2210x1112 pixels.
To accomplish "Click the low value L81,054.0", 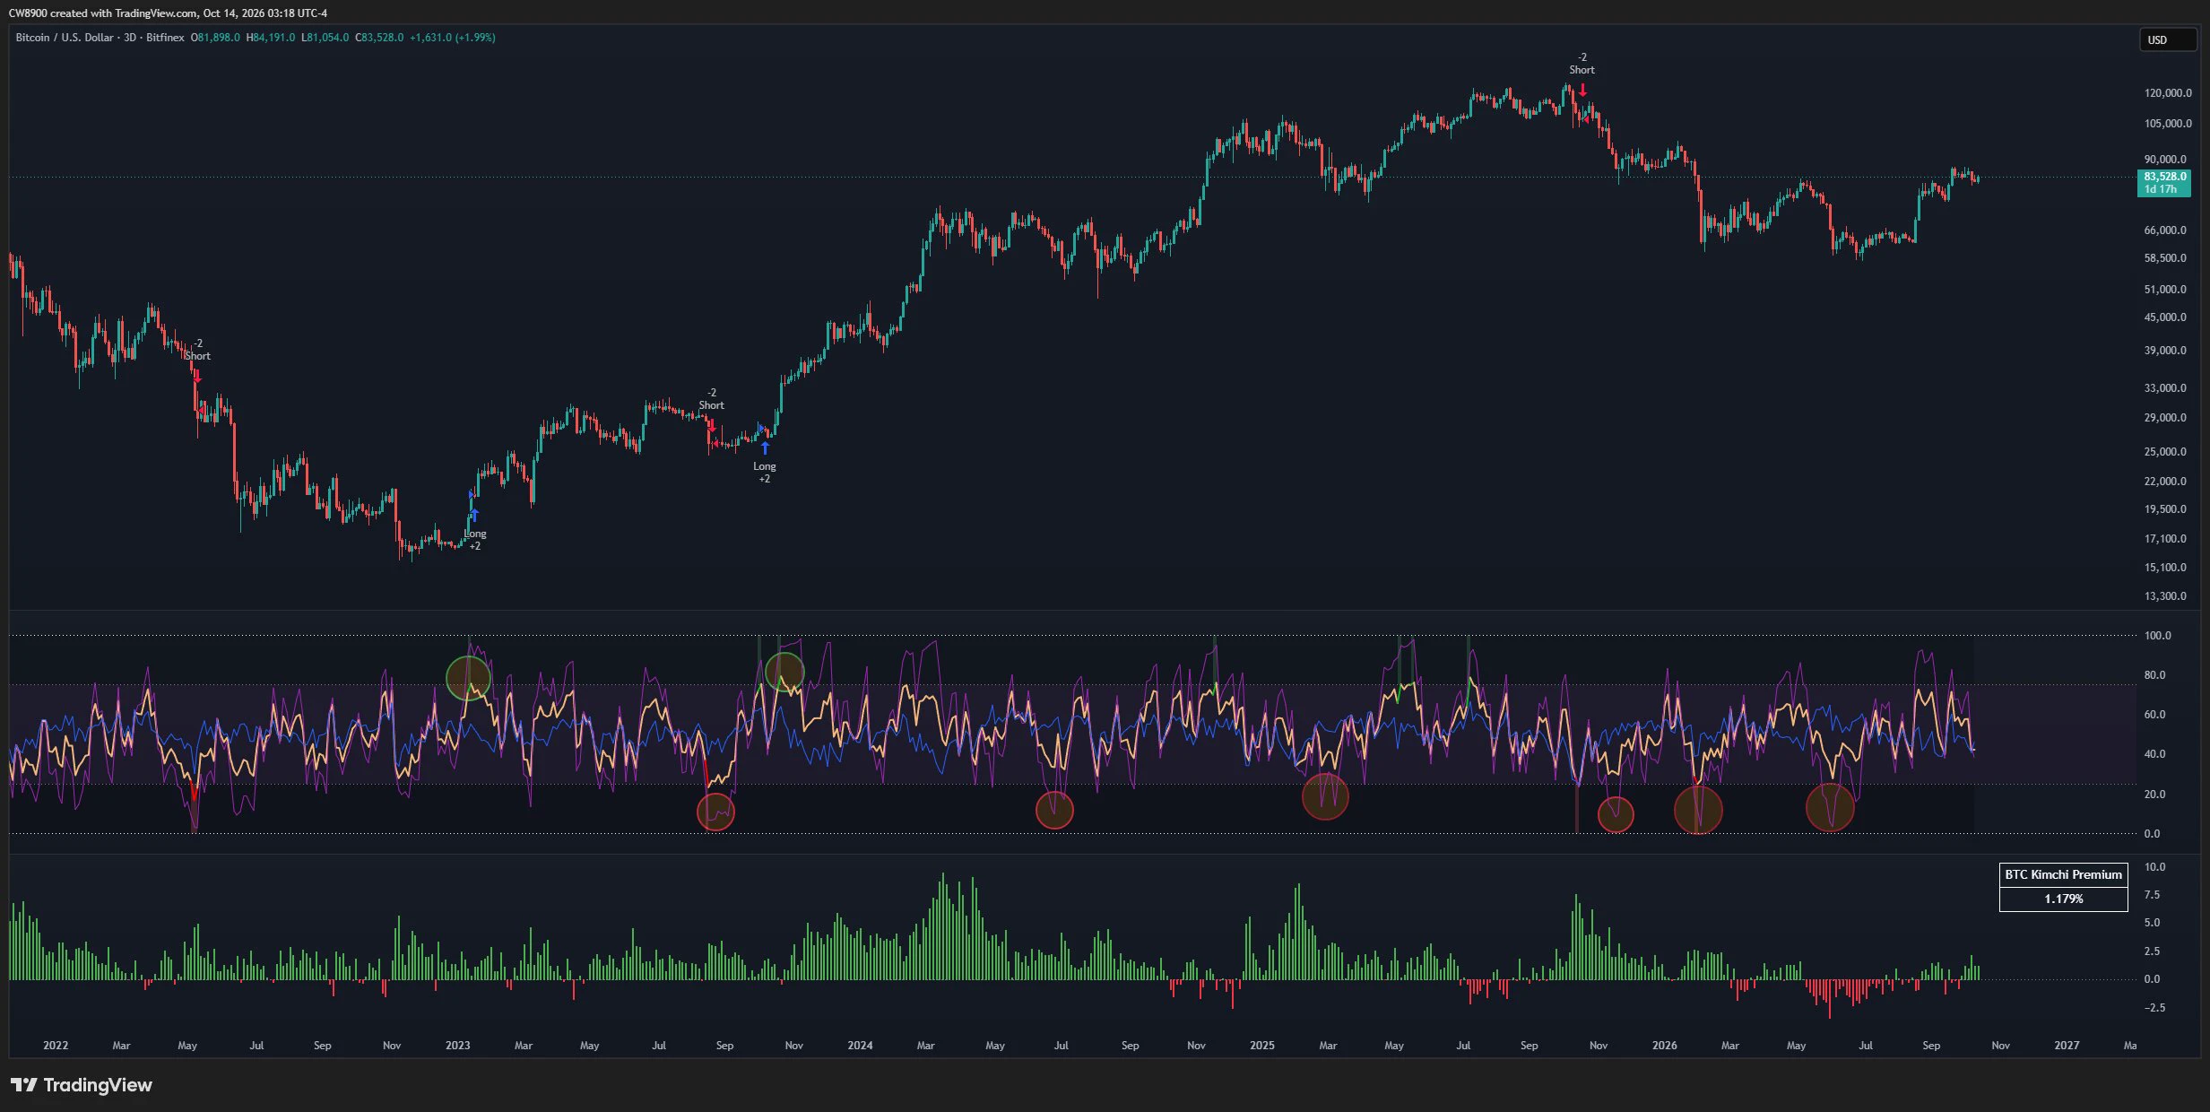I will click(325, 38).
